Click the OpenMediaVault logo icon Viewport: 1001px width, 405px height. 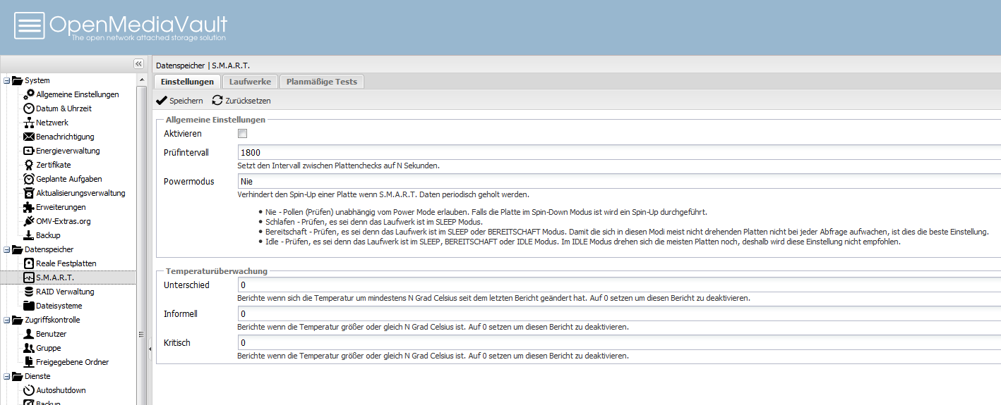(29, 25)
